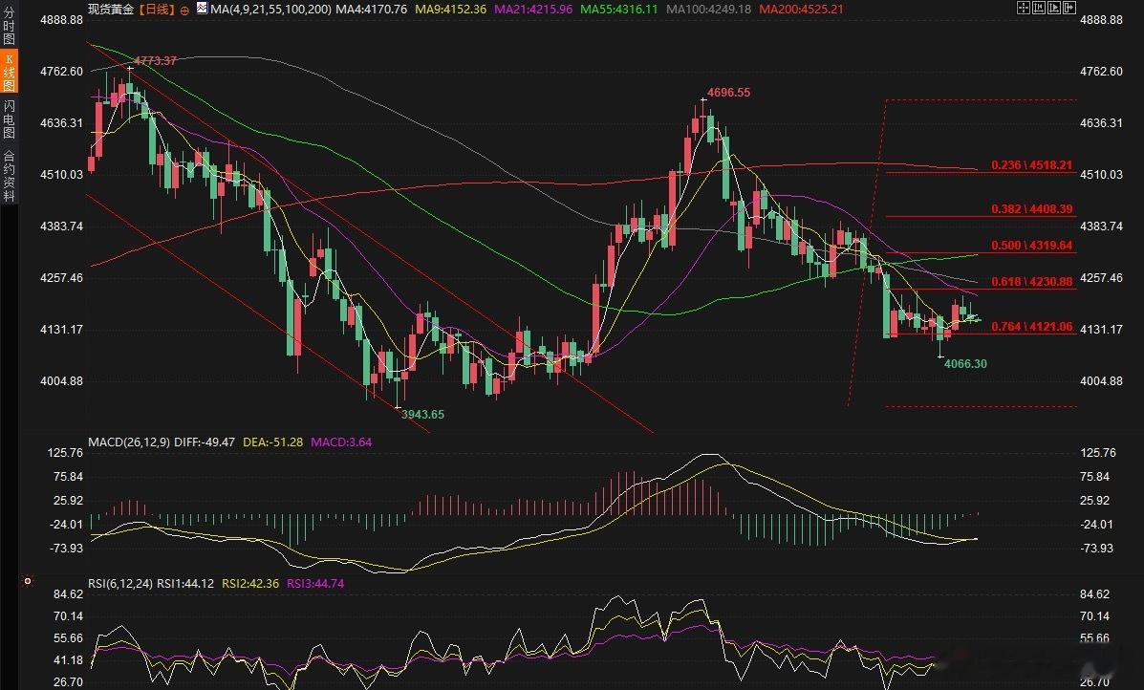This screenshot has width=1144, height=690.
Task: Open the 闪电图 tab
Action: [x=9, y=119]
